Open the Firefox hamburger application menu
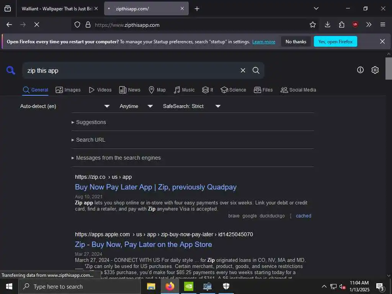Image resolution: width=392 pixels, height=294 pixels. coord(383,24)
